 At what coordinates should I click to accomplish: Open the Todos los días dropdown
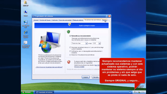click(79, 43)
